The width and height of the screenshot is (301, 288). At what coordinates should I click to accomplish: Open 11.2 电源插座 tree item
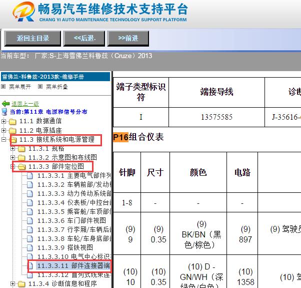40,130
